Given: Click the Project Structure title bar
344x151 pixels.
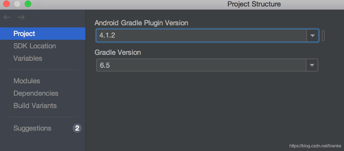Looking at the screenshot, I should point(254,4).
